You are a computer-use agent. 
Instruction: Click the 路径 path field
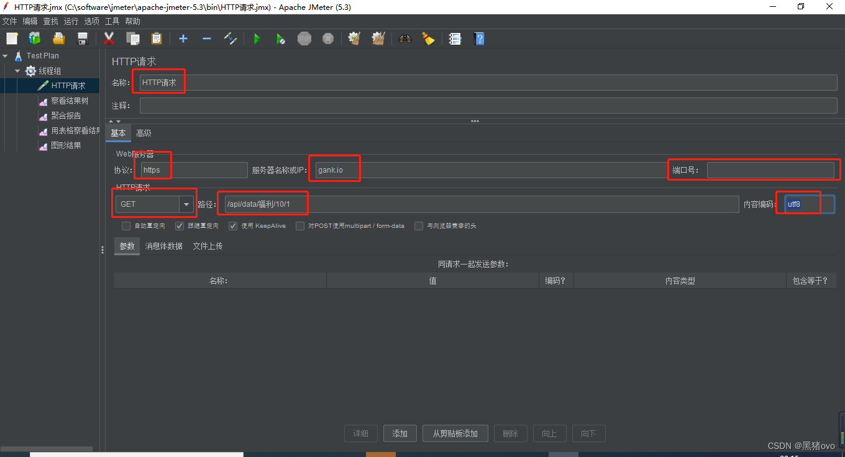481,204
